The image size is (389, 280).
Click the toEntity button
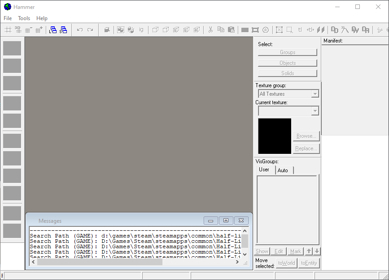tap(309, 263)
